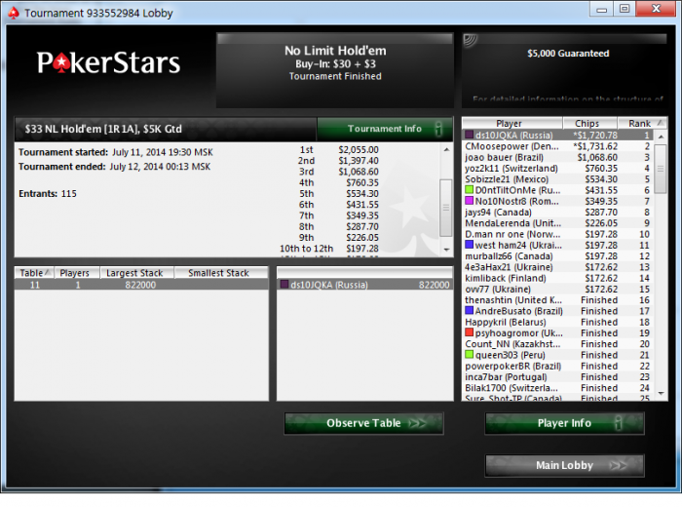Viewport: 682px width, 507px height.
Task: Click the player list scroll down arrow
Action: [662, 394]
